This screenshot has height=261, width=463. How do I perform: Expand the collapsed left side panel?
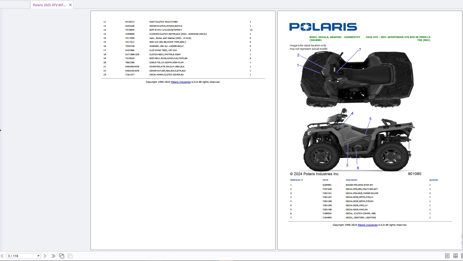coord(1,130)
